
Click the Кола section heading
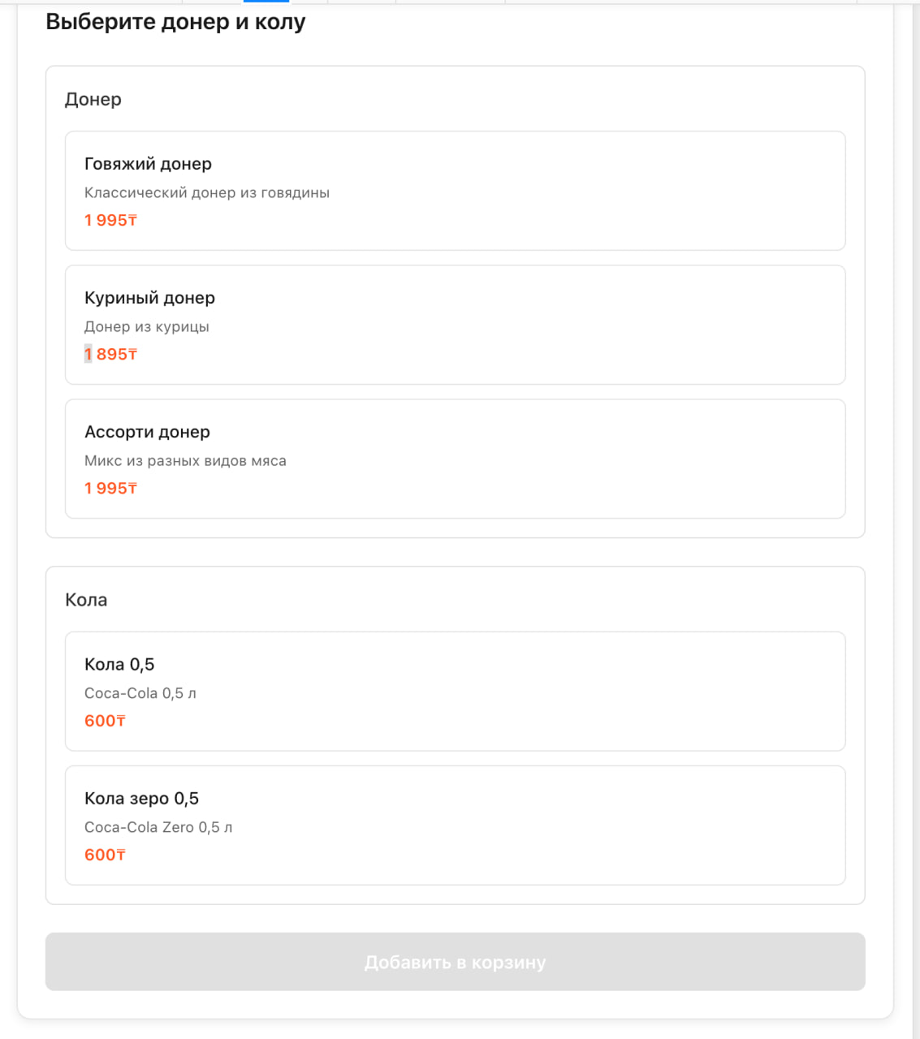coord(86,600)
